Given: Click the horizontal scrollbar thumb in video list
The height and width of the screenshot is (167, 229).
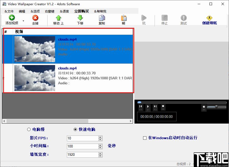Looking at the screenshot, I should click(x=47, y=121).
